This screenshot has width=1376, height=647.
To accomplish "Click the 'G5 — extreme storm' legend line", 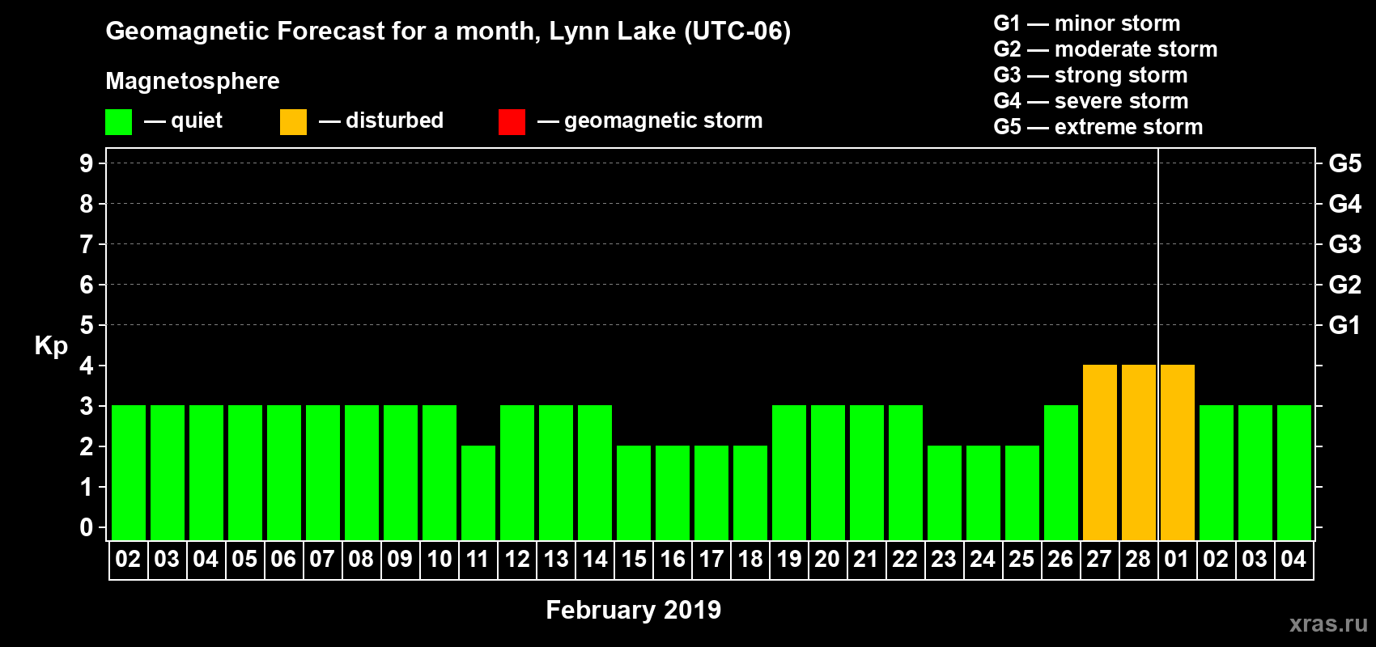I will (x=1098, y=127).
